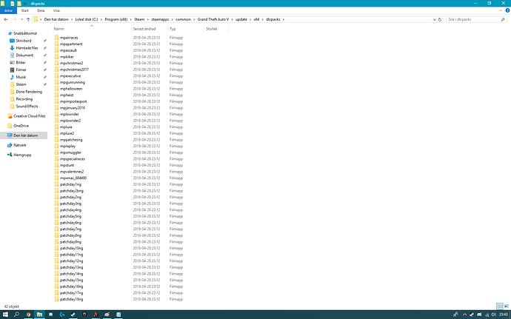511x319 pixels.
Task: Expand the chevron after 'common' in breadcrumb
Action: click(194, 19)
